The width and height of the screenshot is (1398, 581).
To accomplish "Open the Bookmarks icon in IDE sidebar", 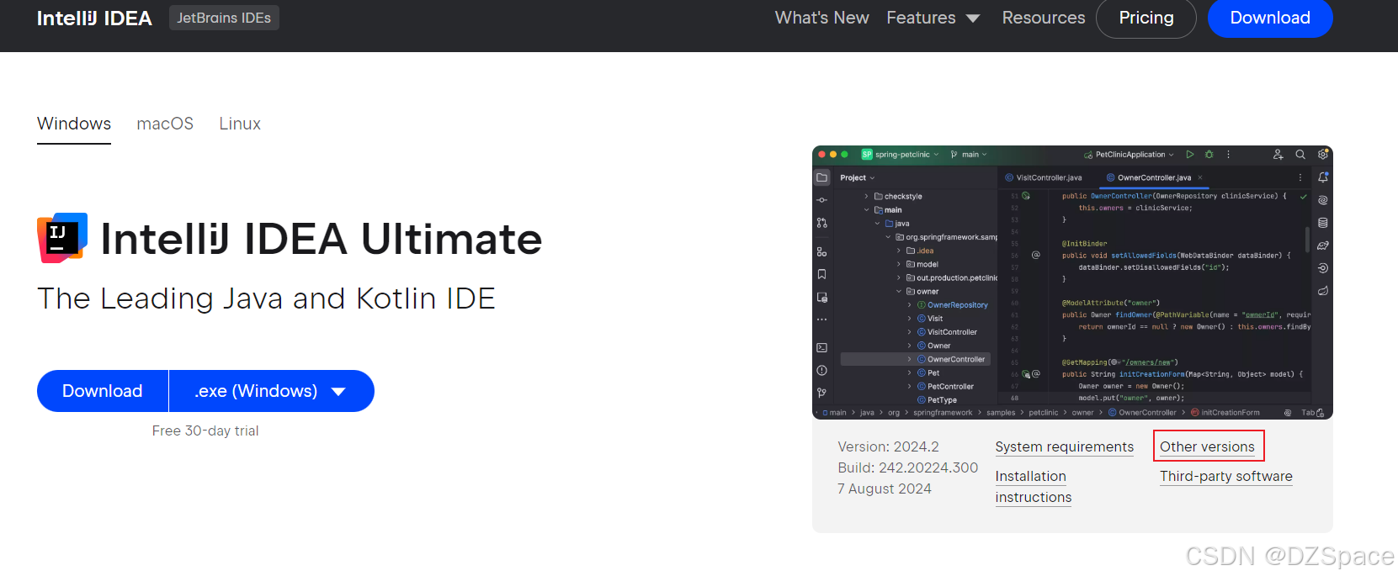I will point(822,274).
